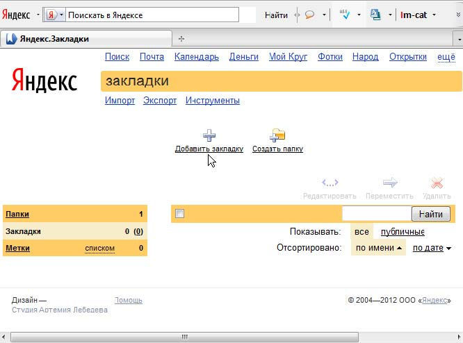Go to the 'Поиск' link
Viewport: 463px width, 343px height.
[117, 57]
